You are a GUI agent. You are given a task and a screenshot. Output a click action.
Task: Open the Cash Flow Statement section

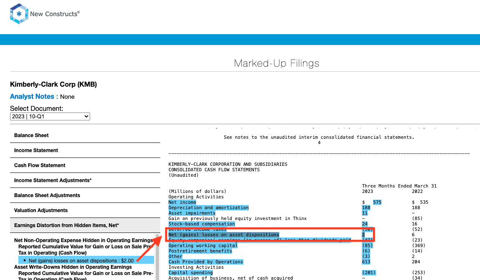pos(85,165)
